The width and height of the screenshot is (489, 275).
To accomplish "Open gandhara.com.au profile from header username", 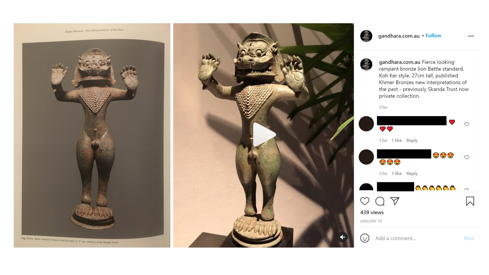I will pyautogui.click(x=399, y=36).
